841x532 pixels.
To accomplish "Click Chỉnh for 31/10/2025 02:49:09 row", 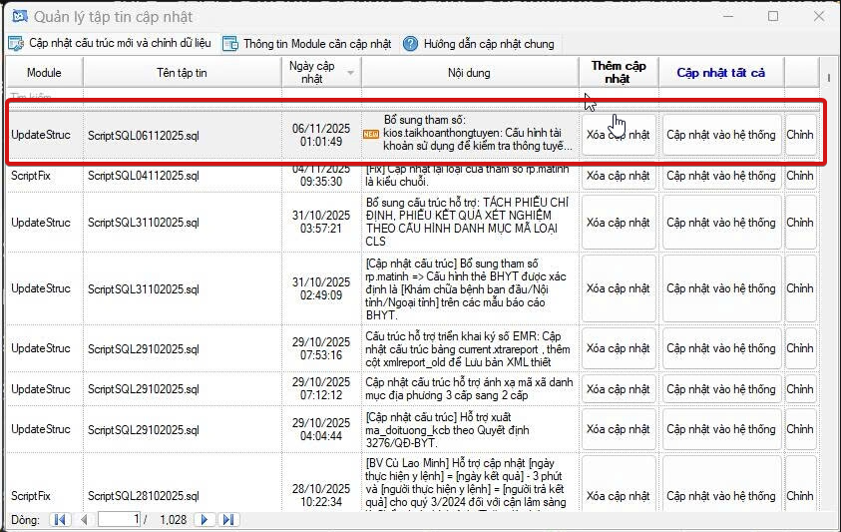I will tap(800, 288).
